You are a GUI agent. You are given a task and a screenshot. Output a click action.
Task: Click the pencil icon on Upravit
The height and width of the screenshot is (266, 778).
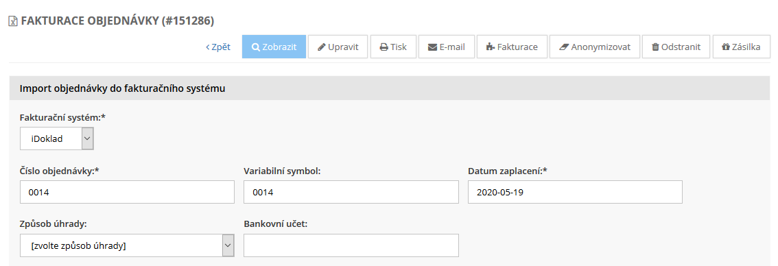(x=322, y=47)
